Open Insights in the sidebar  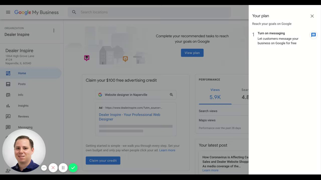click(x=31, y=106)
